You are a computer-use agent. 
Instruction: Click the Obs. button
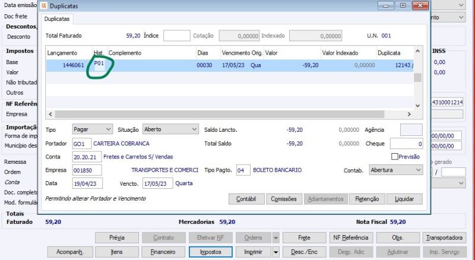[397, 237]
